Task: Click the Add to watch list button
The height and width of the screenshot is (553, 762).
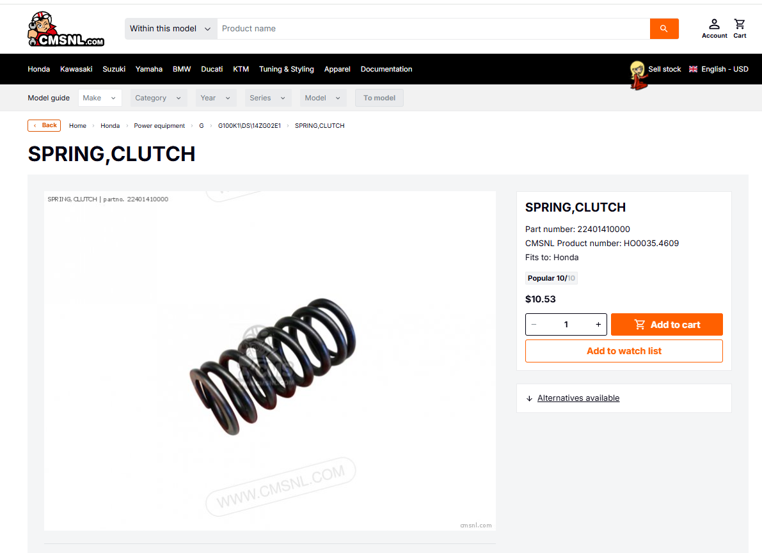Action: 624,351
